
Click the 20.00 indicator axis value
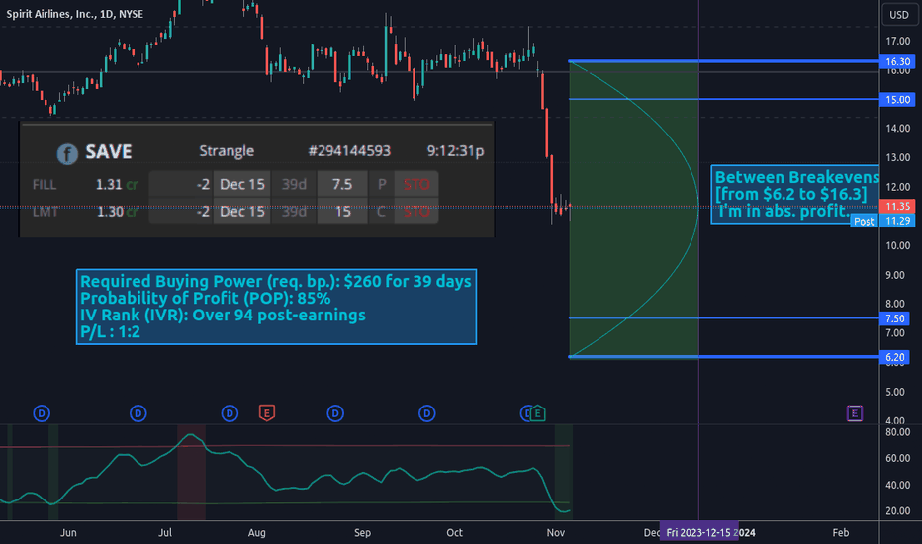pos(898,511)
